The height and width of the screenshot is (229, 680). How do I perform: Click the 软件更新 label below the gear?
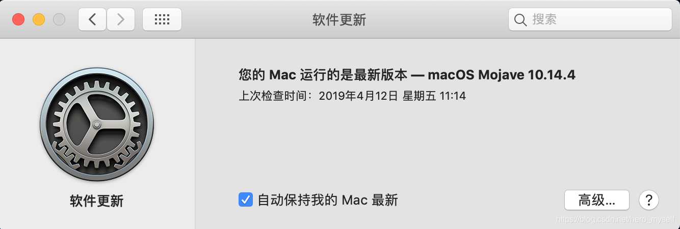tap(97, 201)
